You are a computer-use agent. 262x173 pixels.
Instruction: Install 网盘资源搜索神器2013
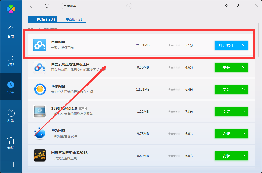click(227, 156)
